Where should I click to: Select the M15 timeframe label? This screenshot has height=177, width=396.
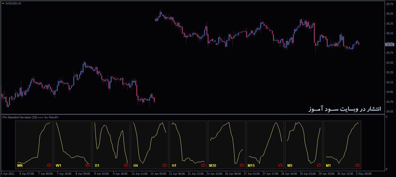pyautogui.click(x=251, y=165)
